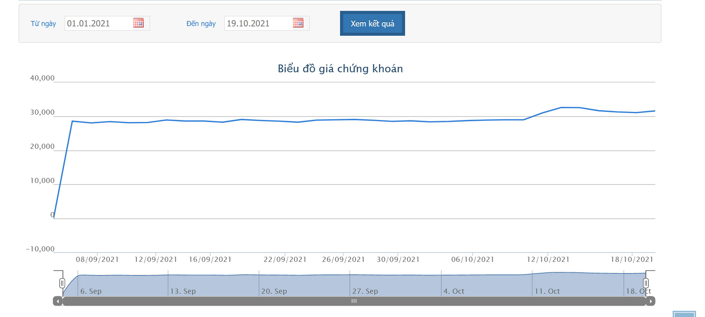Click the chart title Biểu đồ giá chứng khoán
Image resolution: width=705 pixels, height=317 pixels.
340,69
